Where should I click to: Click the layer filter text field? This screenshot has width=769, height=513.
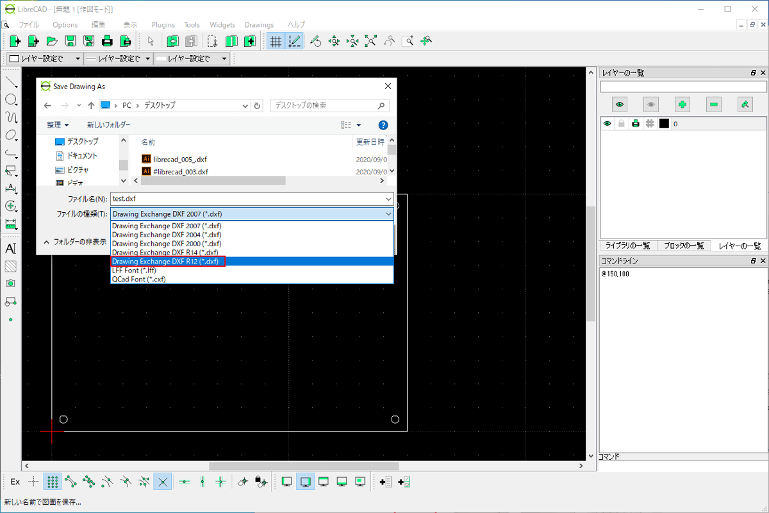683,87
